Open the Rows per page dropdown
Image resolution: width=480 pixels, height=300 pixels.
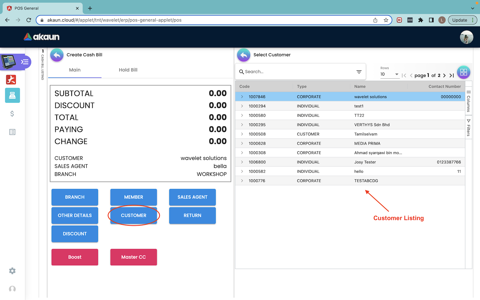[390, 74]
